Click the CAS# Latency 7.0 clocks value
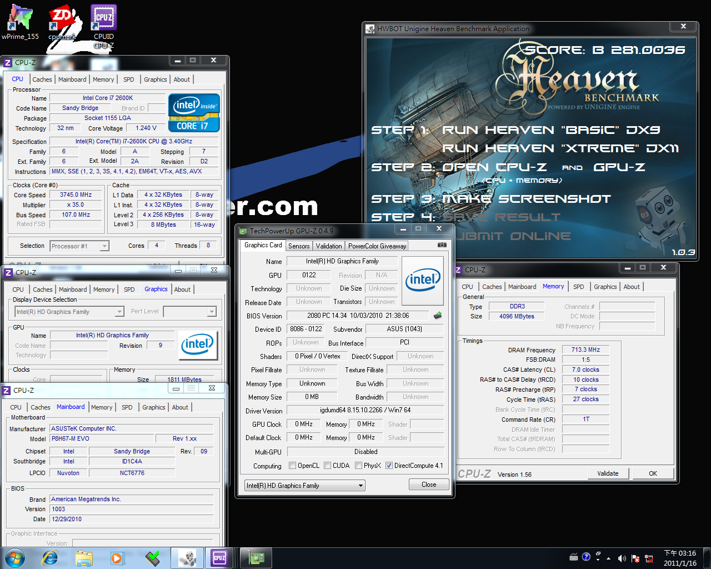711x569 pixels. (585, 370)
